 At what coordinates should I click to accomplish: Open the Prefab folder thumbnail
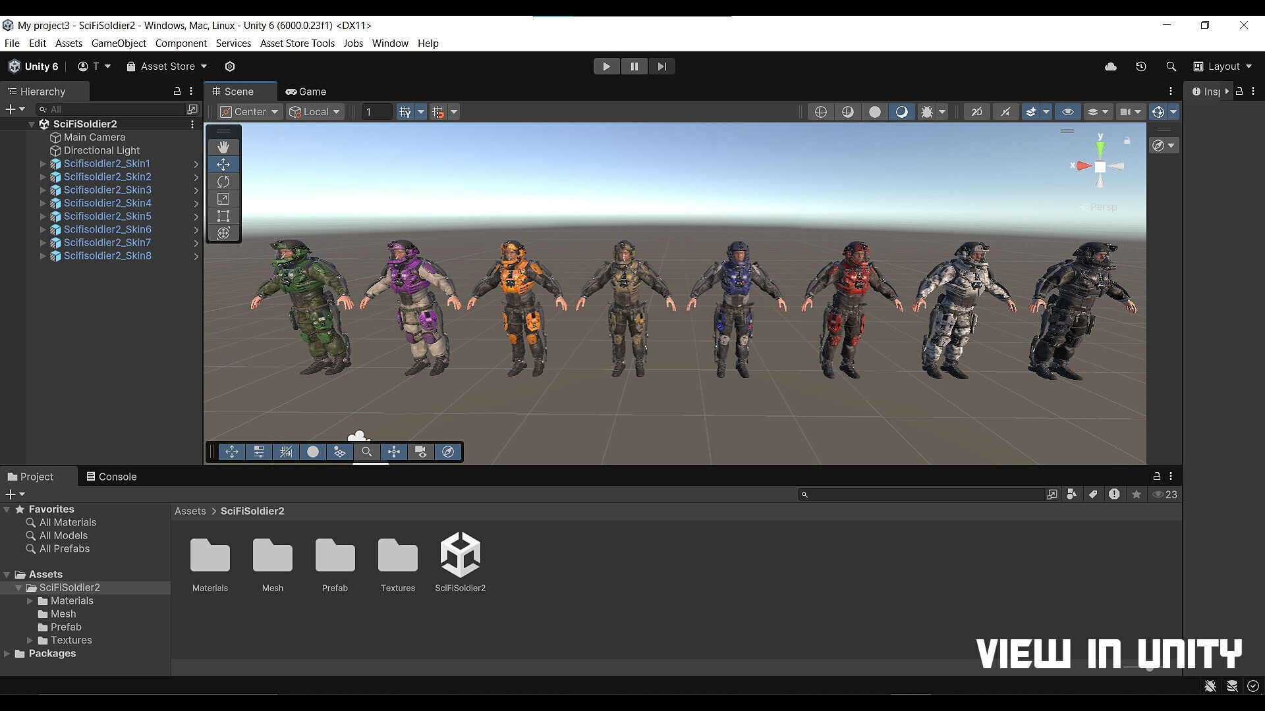(x=335, y=556)
